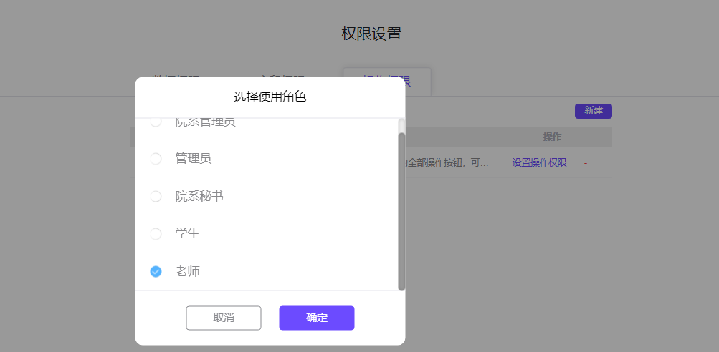Confirm role selection with 确定 button
The width and height of the screenshot is (719, 352).
coord(316,318)
